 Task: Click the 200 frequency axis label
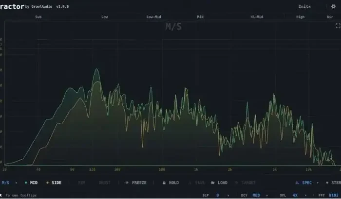pyautogui.click(x=117, y=169)
